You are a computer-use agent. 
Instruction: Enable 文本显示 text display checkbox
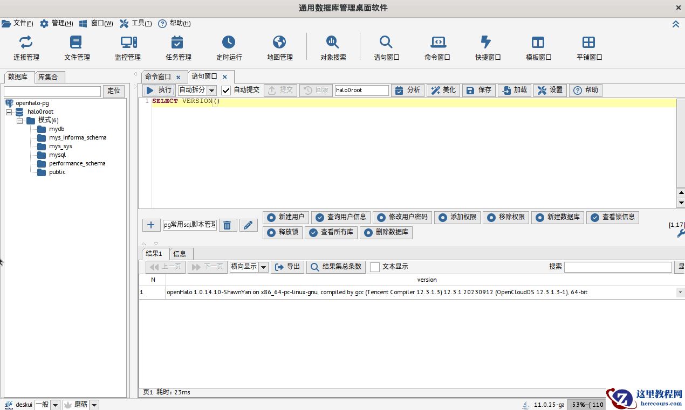375,267
